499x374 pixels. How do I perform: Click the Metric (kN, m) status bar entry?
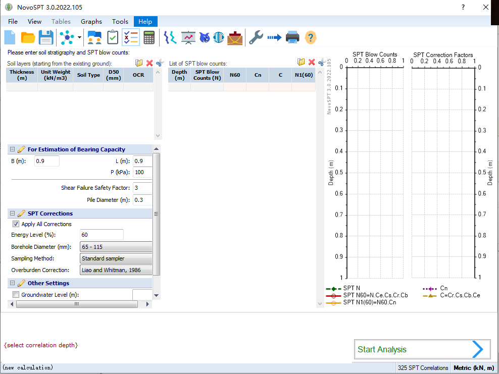[474, 367]
